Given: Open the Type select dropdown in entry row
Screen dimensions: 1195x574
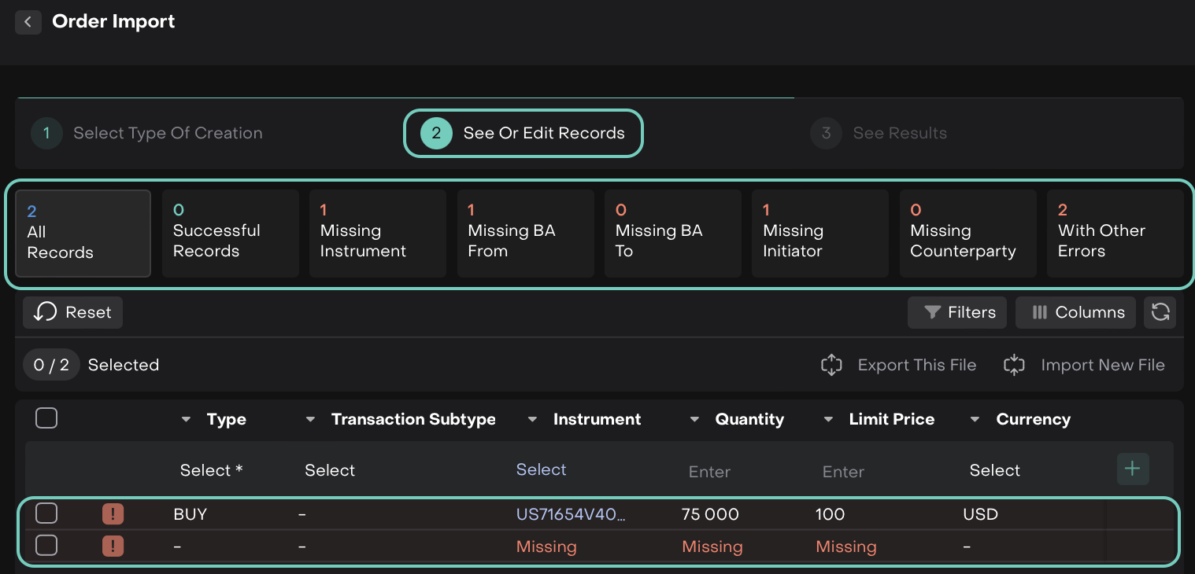Looking at the screenshot, I should (211, 470).
